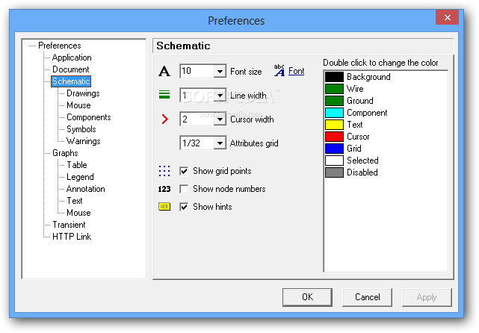Close the Preferences dialog
The width and height of the screenshot is (479, 333).
[x=447, y=17]
